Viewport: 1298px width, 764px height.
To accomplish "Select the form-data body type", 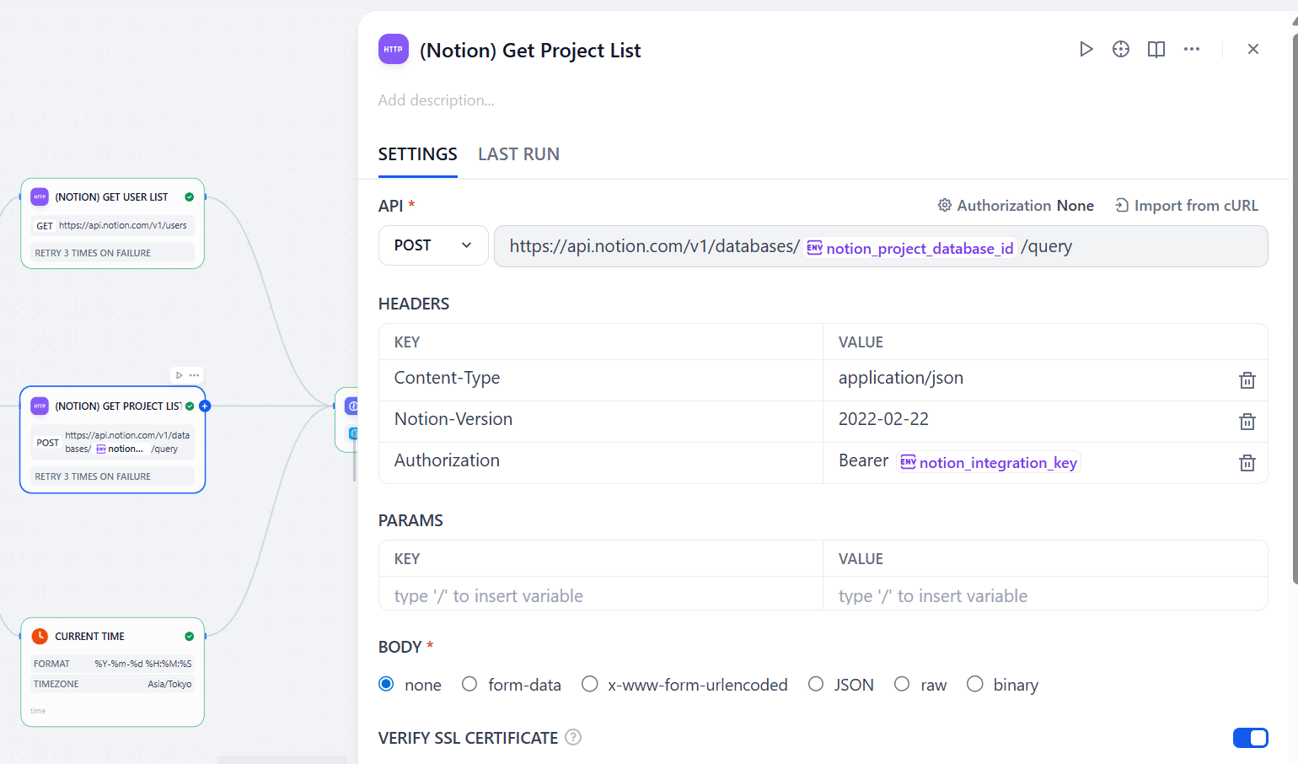I will click(469, 684).
